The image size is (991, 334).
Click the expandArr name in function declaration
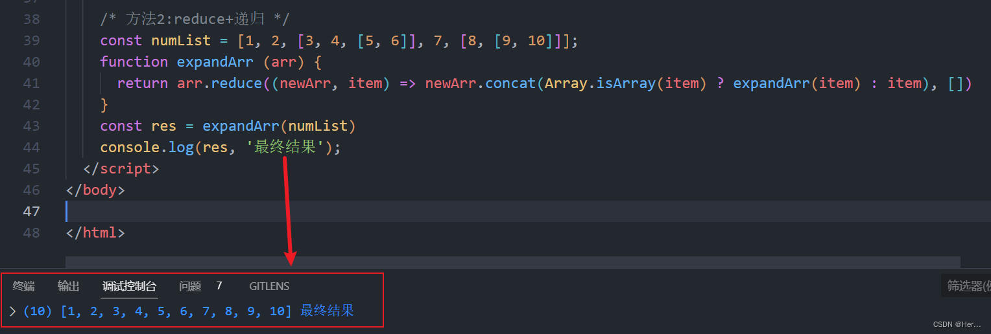click(215, 62)
